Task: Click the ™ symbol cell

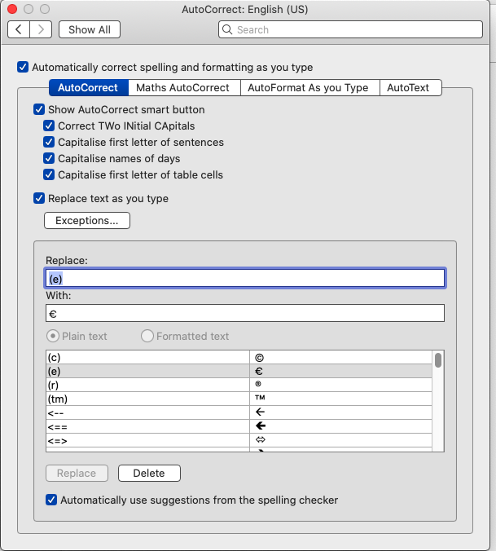Action: click(340, 399)
